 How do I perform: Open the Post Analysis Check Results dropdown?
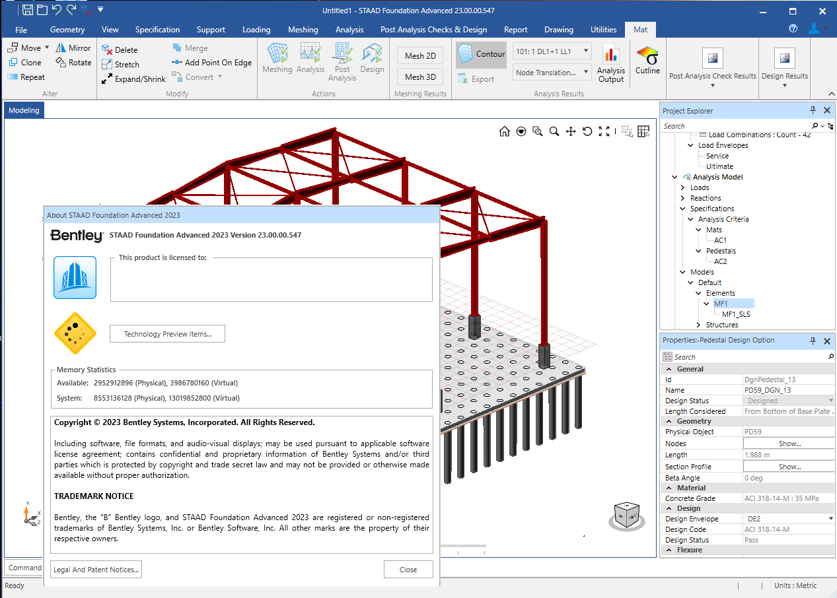(x=712, y=84)
